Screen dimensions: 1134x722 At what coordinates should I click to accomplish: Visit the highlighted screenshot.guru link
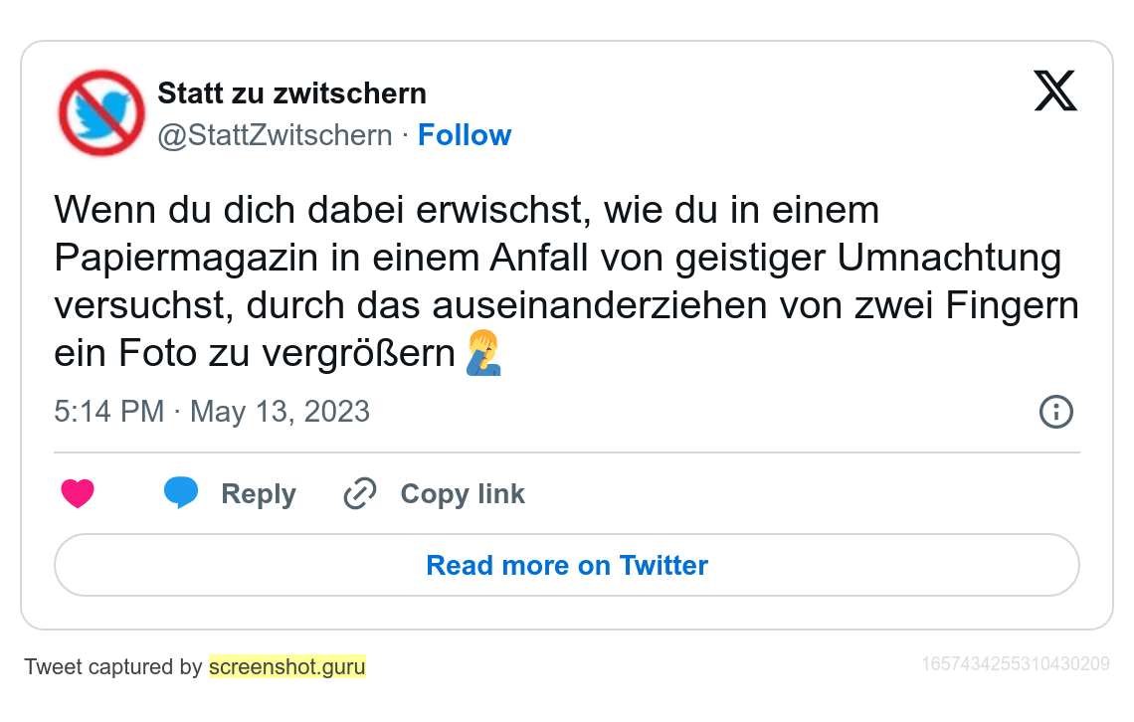click(x=287, y=666)
